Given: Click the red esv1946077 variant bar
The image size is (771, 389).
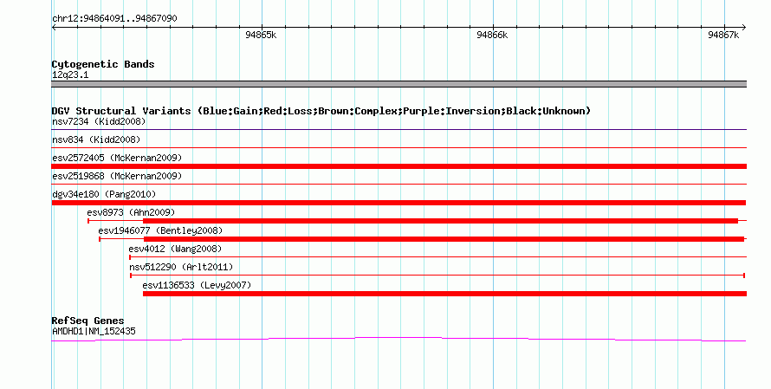Looking at the screenshot, I should click(423, 239).
